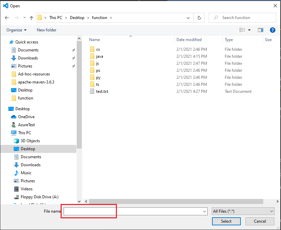Click the Select button
281x230 pixels.
[226, 221]
